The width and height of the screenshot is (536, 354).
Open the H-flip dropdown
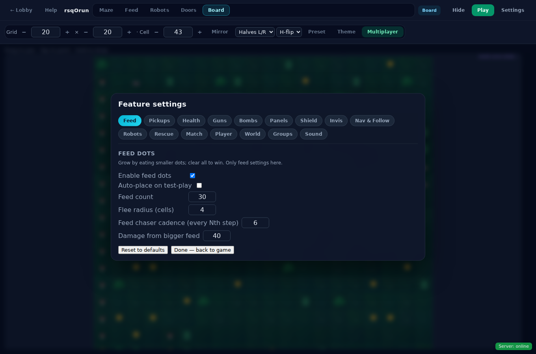tap(289, 32)
